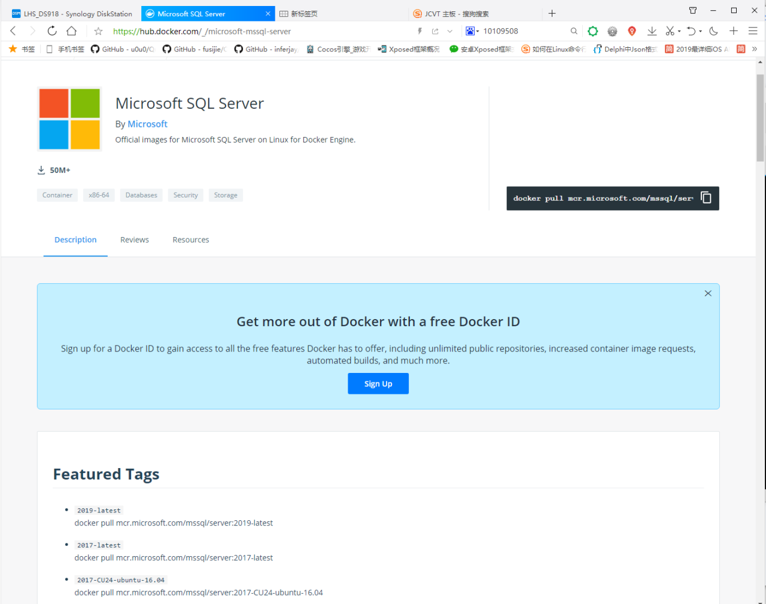This screenshot has width=766, height=604.
Task: Switch to the 新标签页 tab
Action: (342, 14)
